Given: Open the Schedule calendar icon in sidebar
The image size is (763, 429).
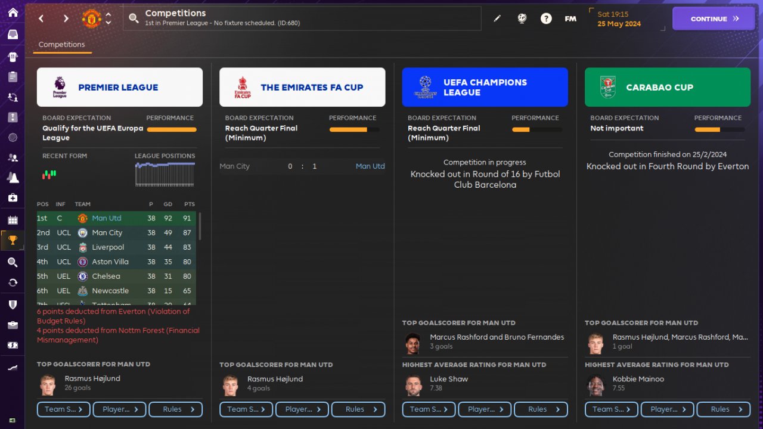Looking at the screenshot, I should coord(13,220).
